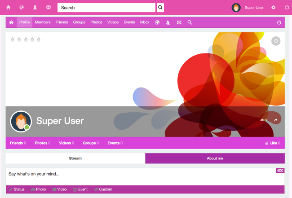Select the Status post type
The image size is (292, 198).
(17, 189)
